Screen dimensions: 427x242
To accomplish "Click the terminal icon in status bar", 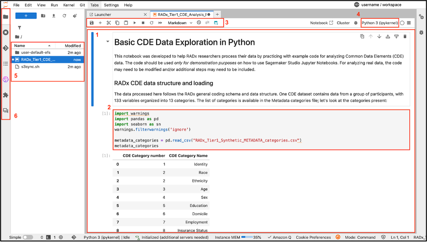I will (49, 237).
